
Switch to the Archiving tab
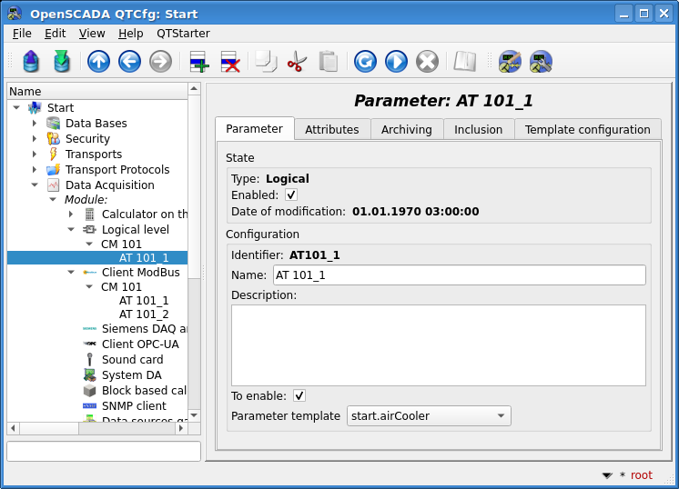[406, 129]
